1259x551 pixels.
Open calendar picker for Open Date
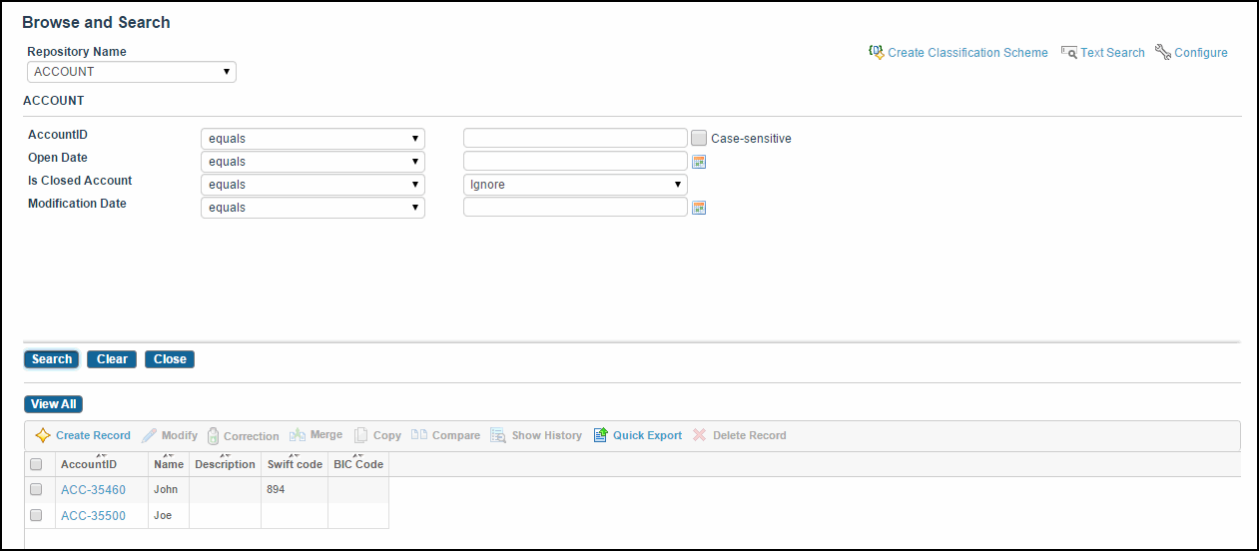point(699,162)
